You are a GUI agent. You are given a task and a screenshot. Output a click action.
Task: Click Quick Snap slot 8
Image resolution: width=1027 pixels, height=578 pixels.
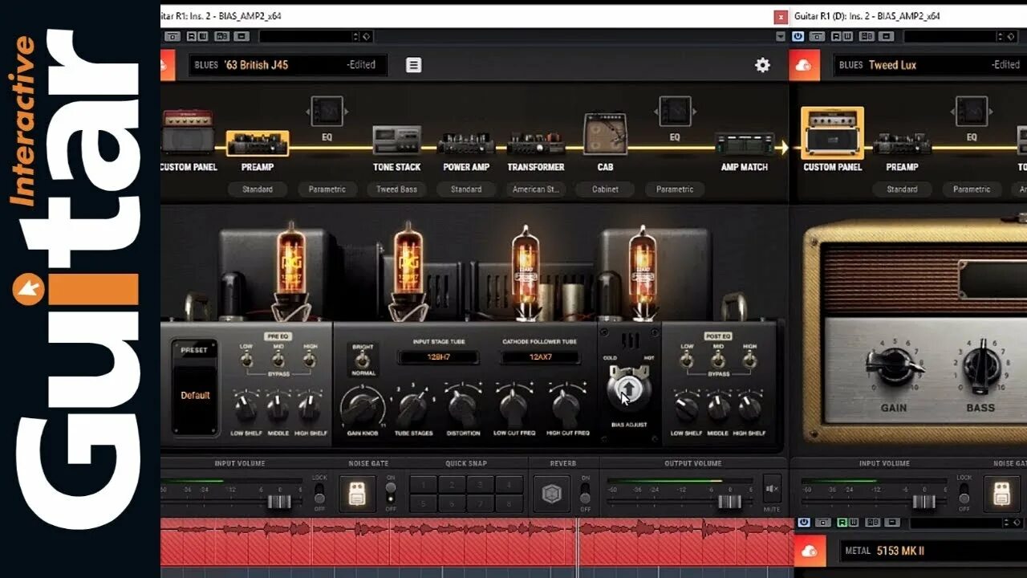point(509,504)
